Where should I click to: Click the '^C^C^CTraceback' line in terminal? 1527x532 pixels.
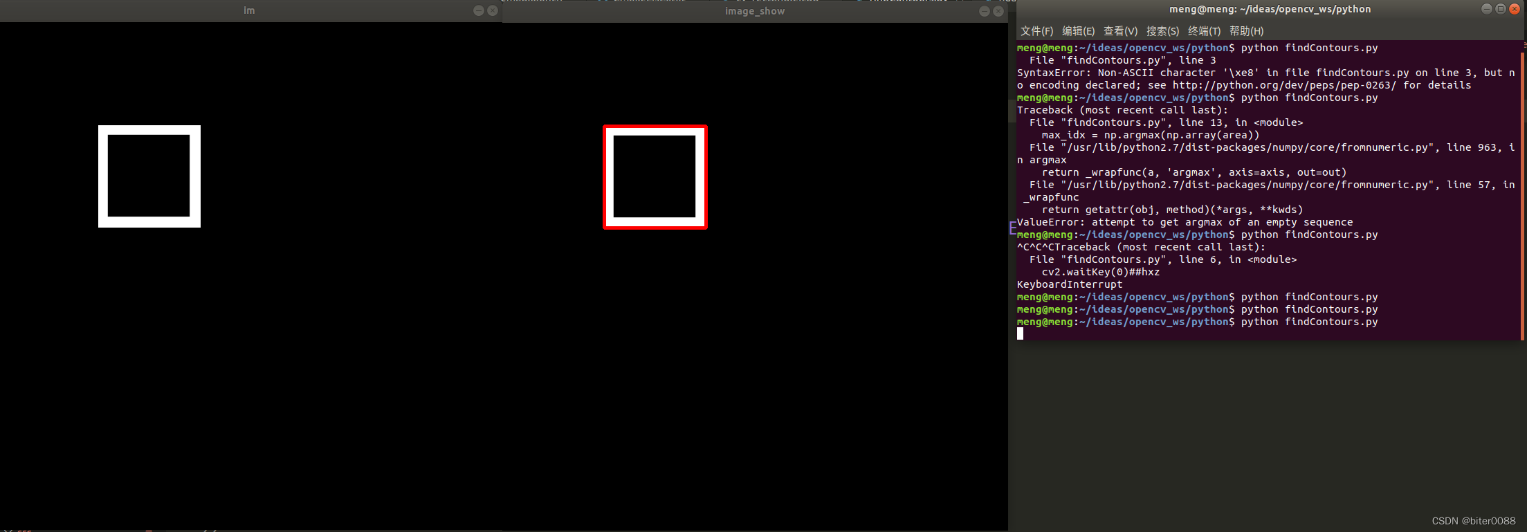pyautogui.click(x=1141, y=247)
